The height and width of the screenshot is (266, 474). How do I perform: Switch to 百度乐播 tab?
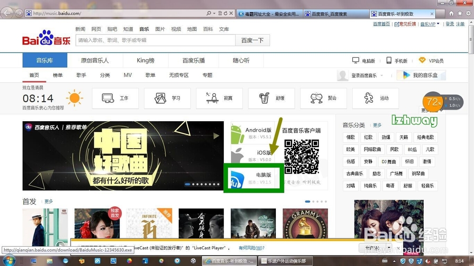(x=193, y=61)
